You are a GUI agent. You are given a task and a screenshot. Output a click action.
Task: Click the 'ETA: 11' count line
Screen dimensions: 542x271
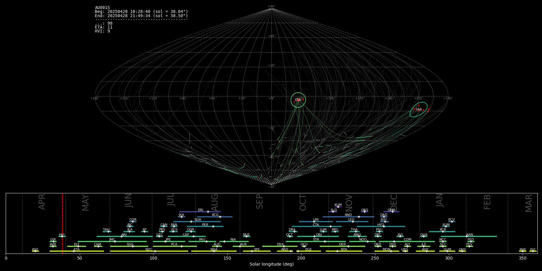tap(104, 27)
